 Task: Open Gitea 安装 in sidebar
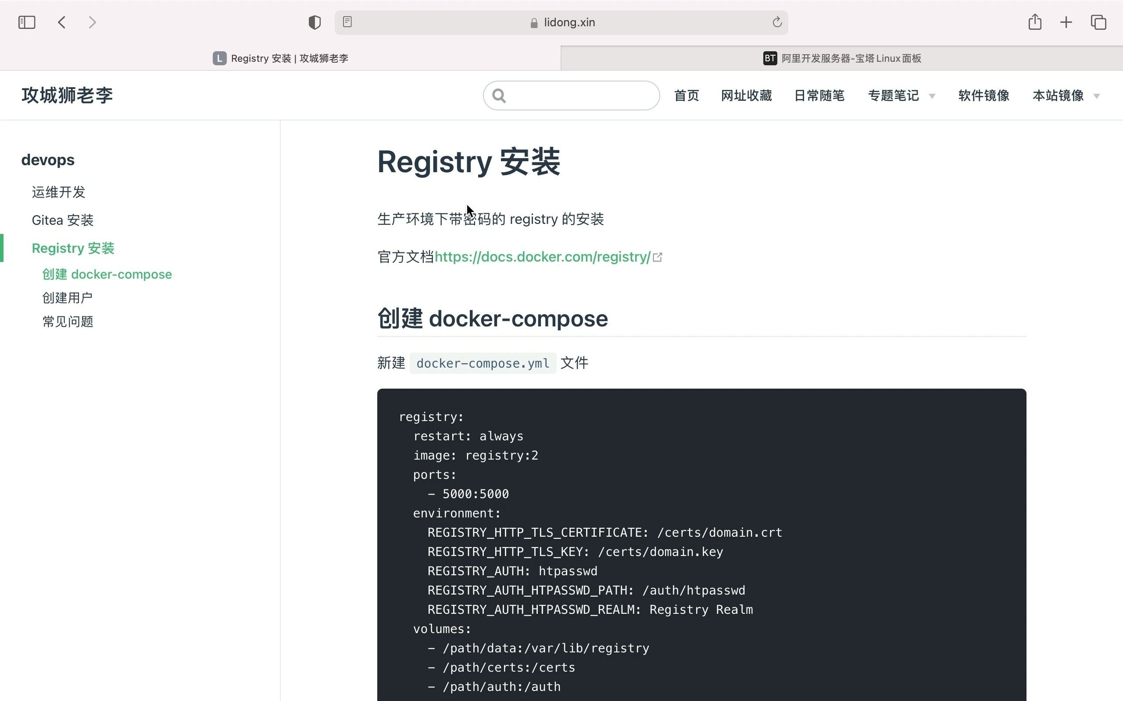[63, 220]
